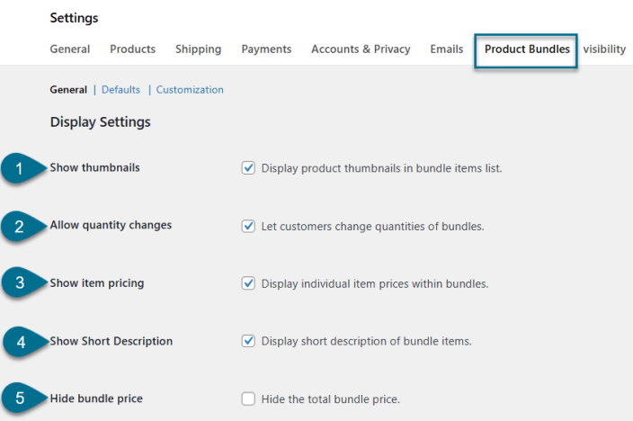Viewport: 633px width, 421px height.
Task: Click the numbered marker 5 badge
Action: point(19,399)
